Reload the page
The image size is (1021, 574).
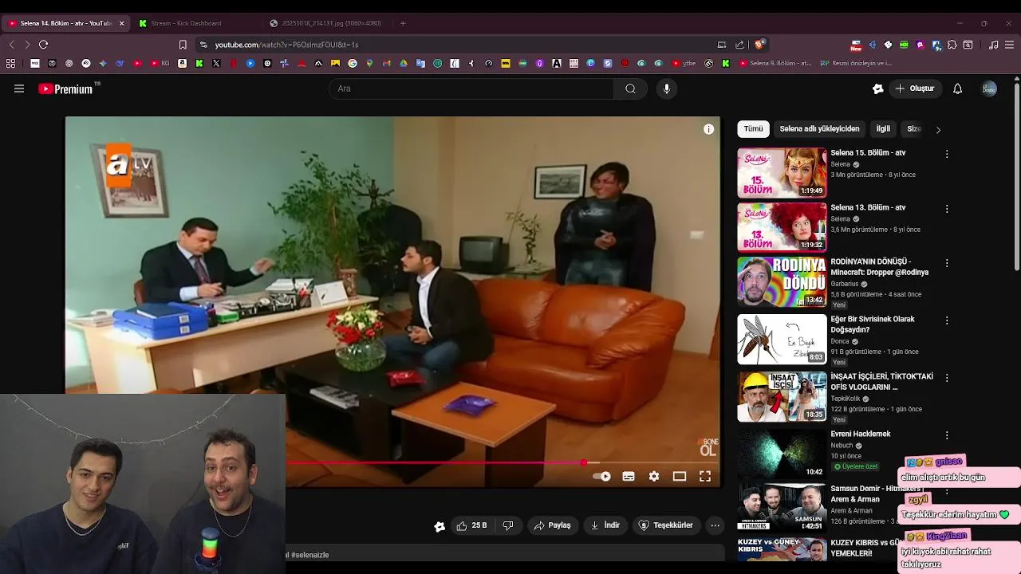pyautogui.click(x=43, y=45)
